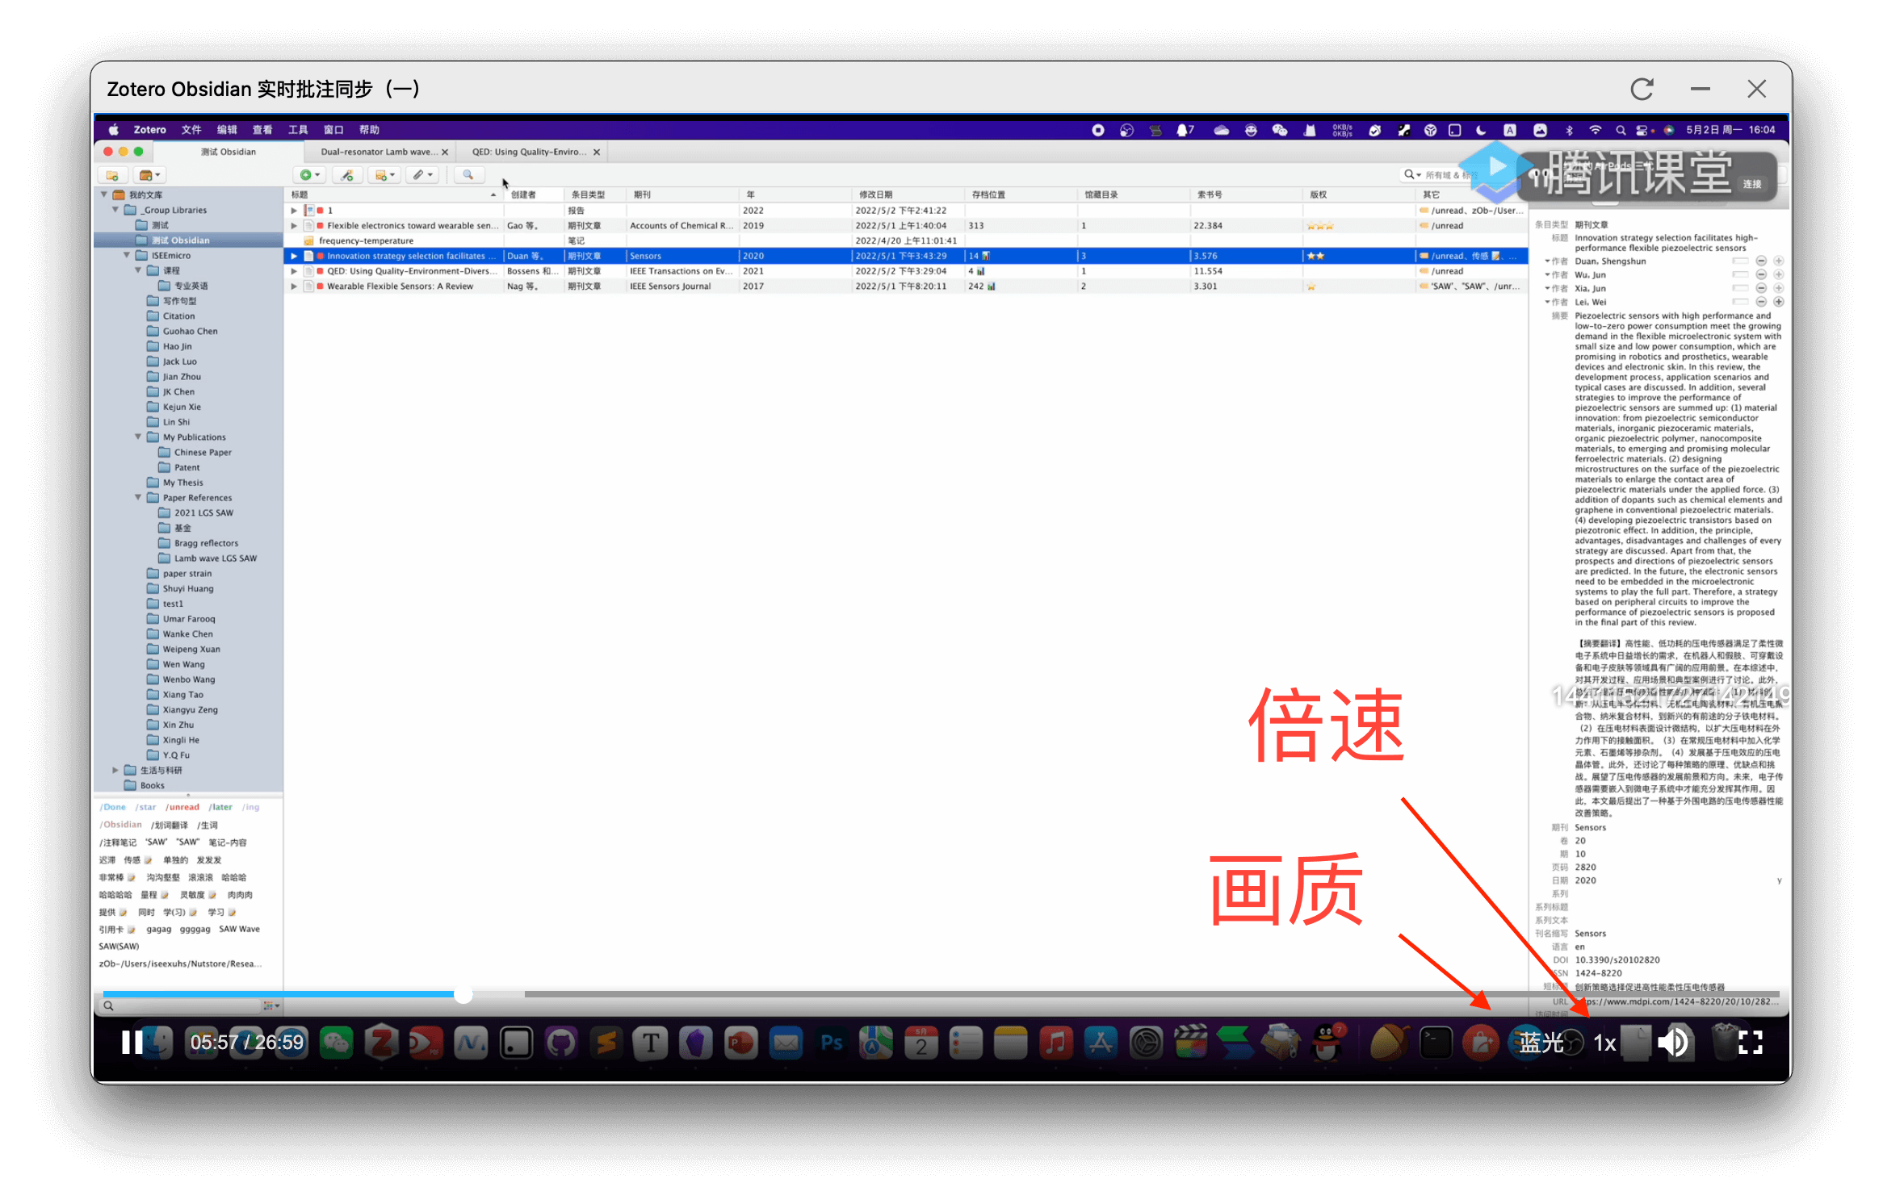Open the 编辑 menu
Image resolution: width=1883 pixels, height=1204 pixels.
pyautogui.click(x=227, y=130)
